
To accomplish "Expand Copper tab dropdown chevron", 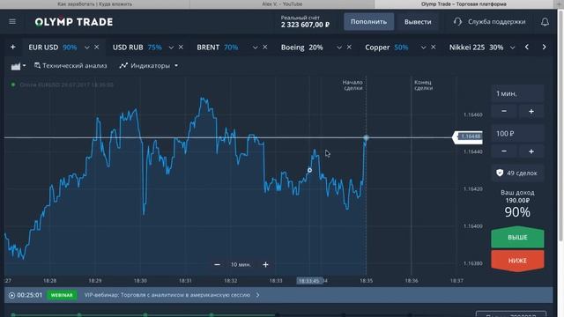I will [x=423, y=48].
